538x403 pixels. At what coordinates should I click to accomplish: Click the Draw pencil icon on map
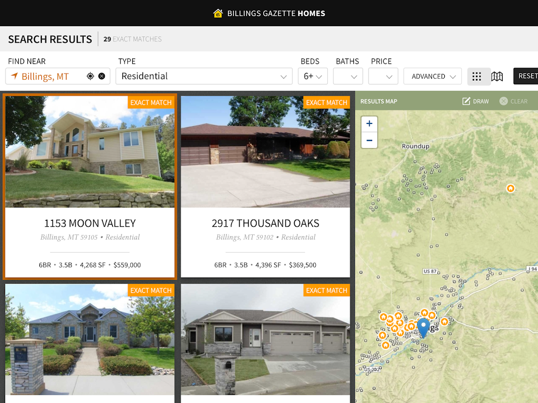coord(466,101)
